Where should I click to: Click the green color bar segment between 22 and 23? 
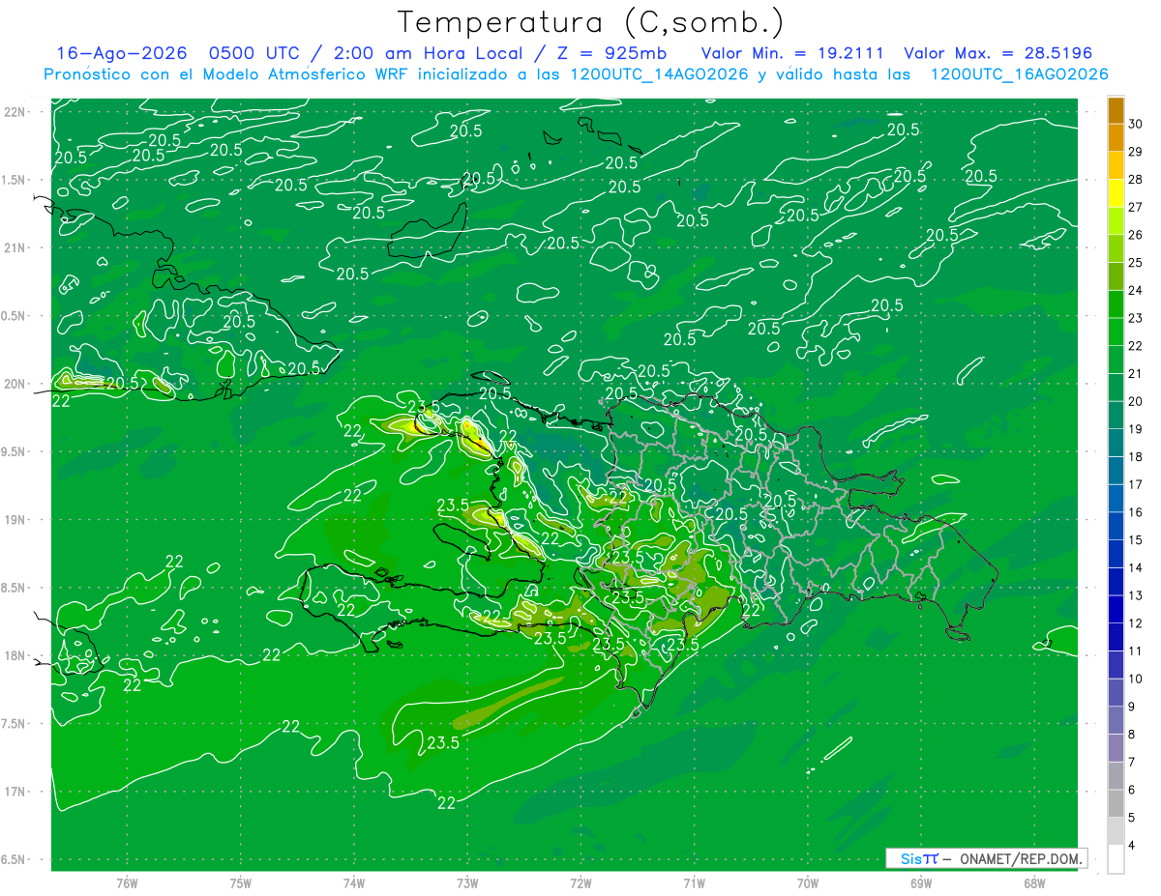(x=1116, y=332)
